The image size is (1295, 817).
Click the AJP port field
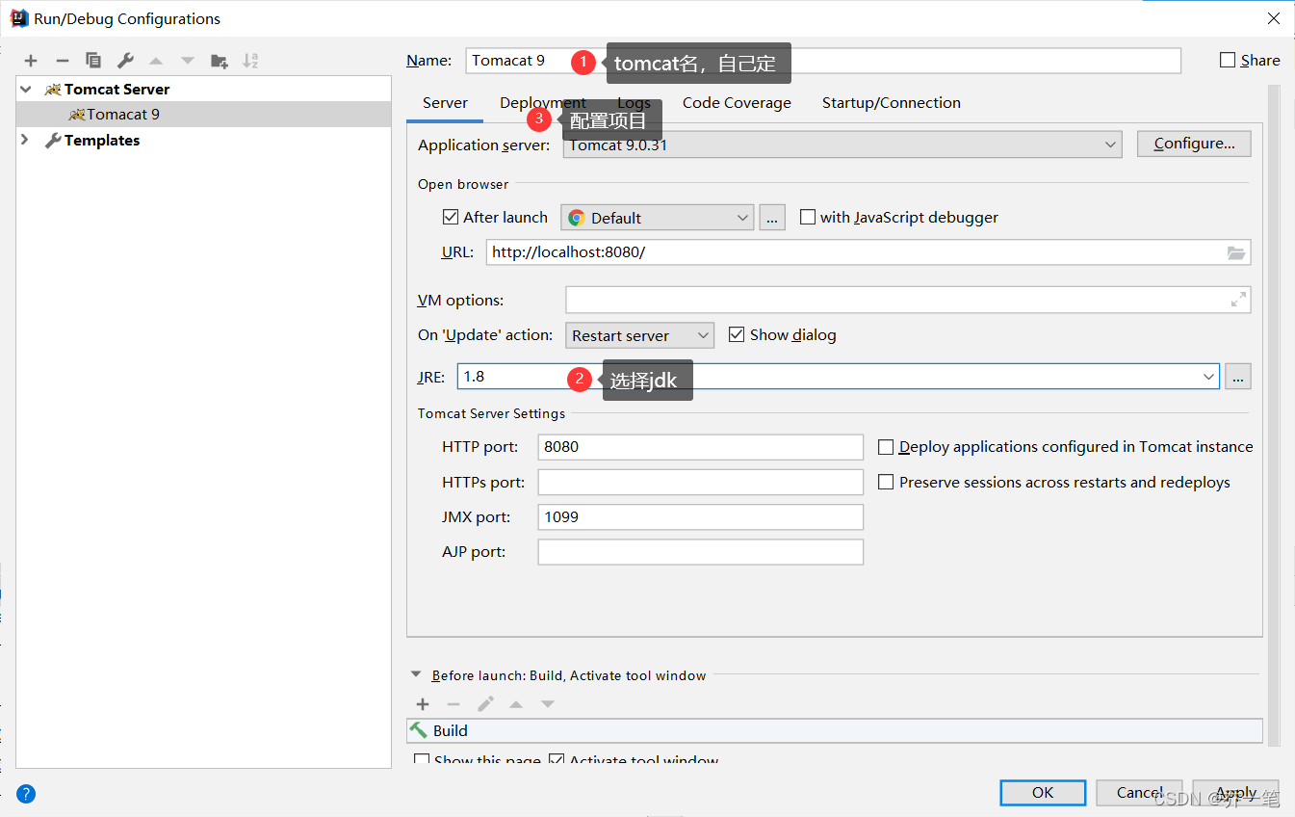[701, 552]
